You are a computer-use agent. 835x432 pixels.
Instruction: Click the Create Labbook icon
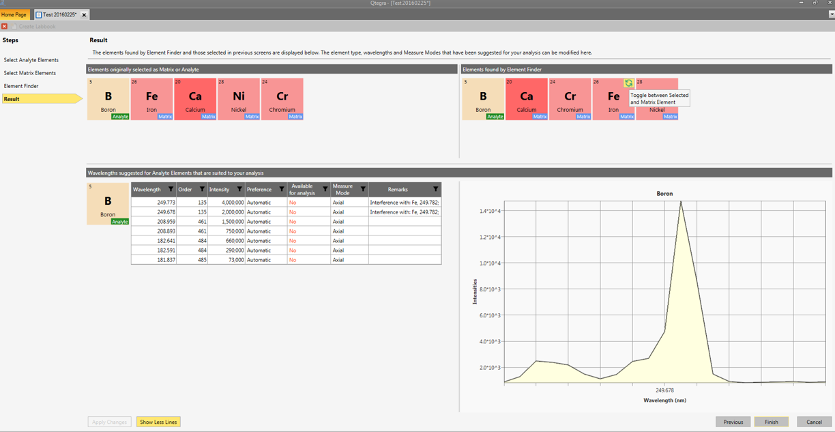(x=15, y=26)
